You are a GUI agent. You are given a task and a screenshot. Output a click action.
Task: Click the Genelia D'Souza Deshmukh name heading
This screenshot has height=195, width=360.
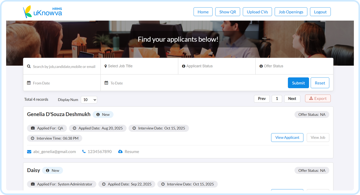coord(59,114)
